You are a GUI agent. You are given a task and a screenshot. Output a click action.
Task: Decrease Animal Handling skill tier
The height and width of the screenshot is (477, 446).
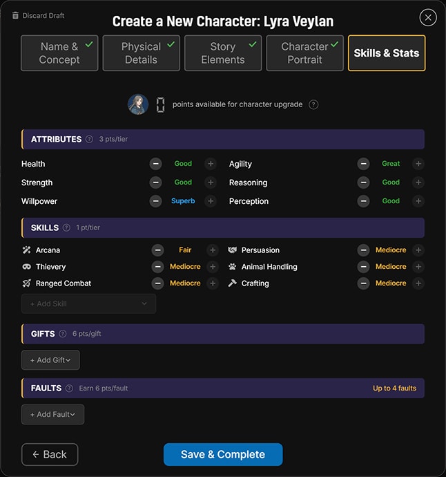coord(363,267)
